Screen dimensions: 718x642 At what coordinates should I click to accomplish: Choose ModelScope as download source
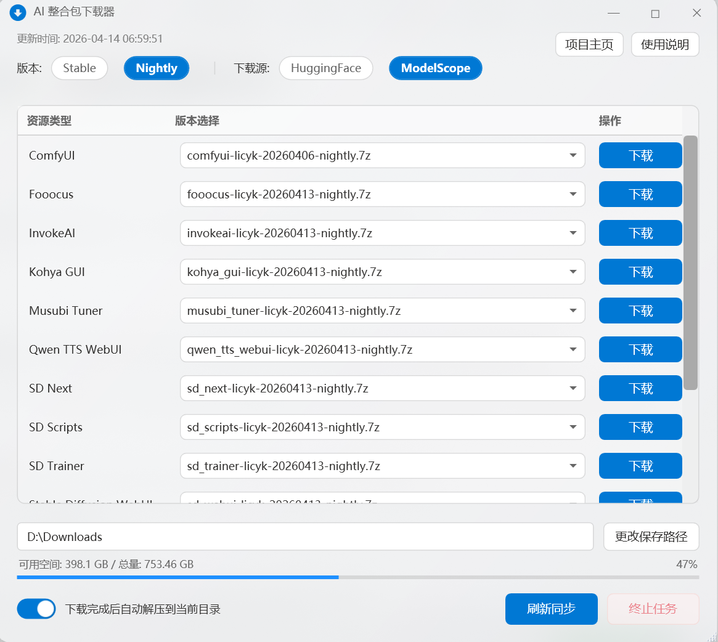(436, 68)
